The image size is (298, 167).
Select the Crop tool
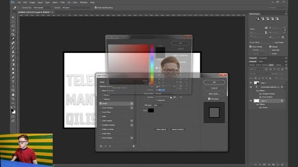point(13,34)
